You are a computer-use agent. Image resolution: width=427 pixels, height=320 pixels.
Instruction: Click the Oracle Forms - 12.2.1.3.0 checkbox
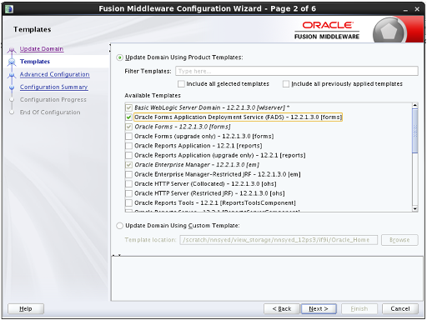(x=128, y=127)
